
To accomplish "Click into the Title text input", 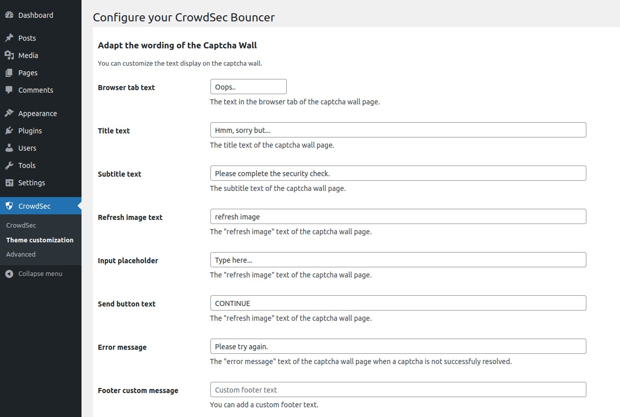I will click(398, 130).
